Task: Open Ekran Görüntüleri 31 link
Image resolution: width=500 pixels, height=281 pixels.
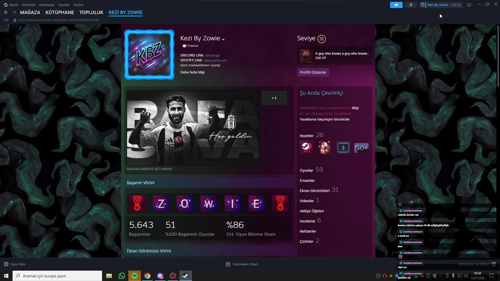Action: pos(319,190)
